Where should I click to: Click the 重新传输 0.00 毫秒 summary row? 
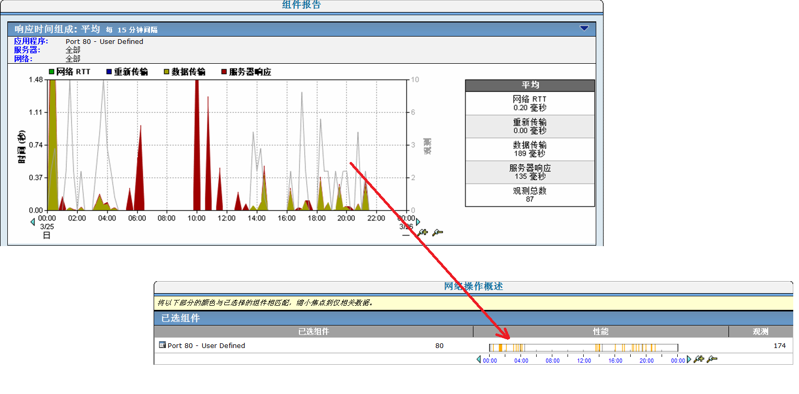pyautogui.click(x=530, y=126)
